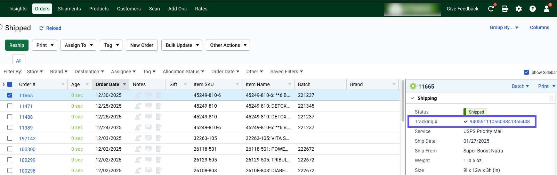
Task: Go to the Shipments menu
Action: click(x=69, y=9)
